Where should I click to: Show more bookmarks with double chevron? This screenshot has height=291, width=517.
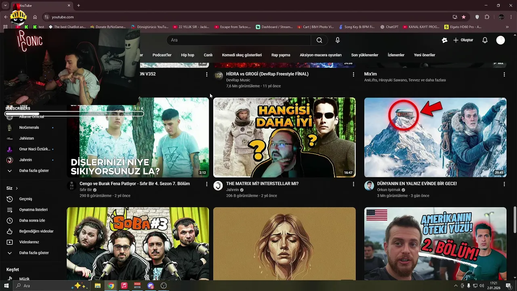(x=507, y=27)
